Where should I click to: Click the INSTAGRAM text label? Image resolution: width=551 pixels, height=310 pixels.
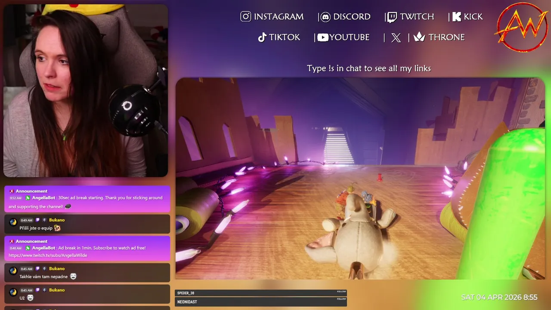(279, 17)
